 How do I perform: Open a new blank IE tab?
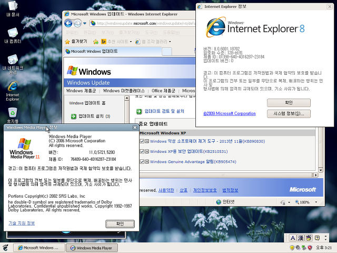coord(167,52)
